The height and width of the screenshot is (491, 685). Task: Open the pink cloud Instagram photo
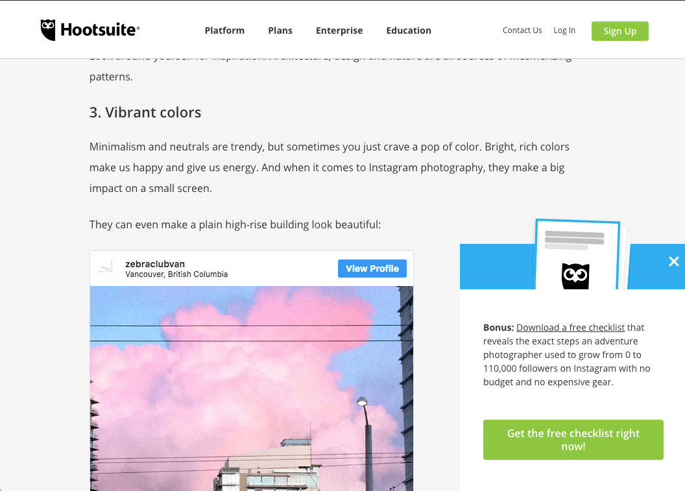point(252,389)
